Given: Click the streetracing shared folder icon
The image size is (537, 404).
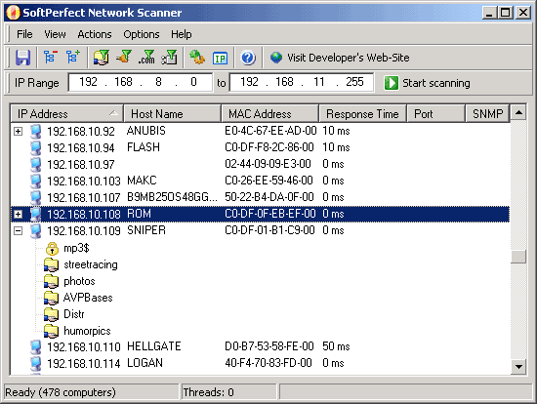Looking at the screenshot, I should (52, 265).
